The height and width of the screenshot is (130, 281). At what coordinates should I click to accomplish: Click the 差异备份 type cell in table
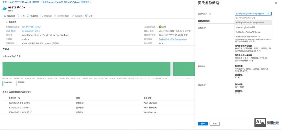click(x=80, y=108)
